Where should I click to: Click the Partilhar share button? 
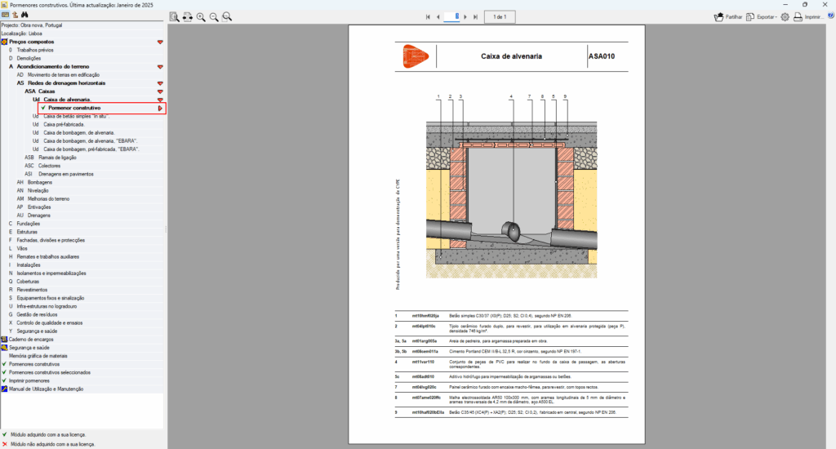[727, 16]
